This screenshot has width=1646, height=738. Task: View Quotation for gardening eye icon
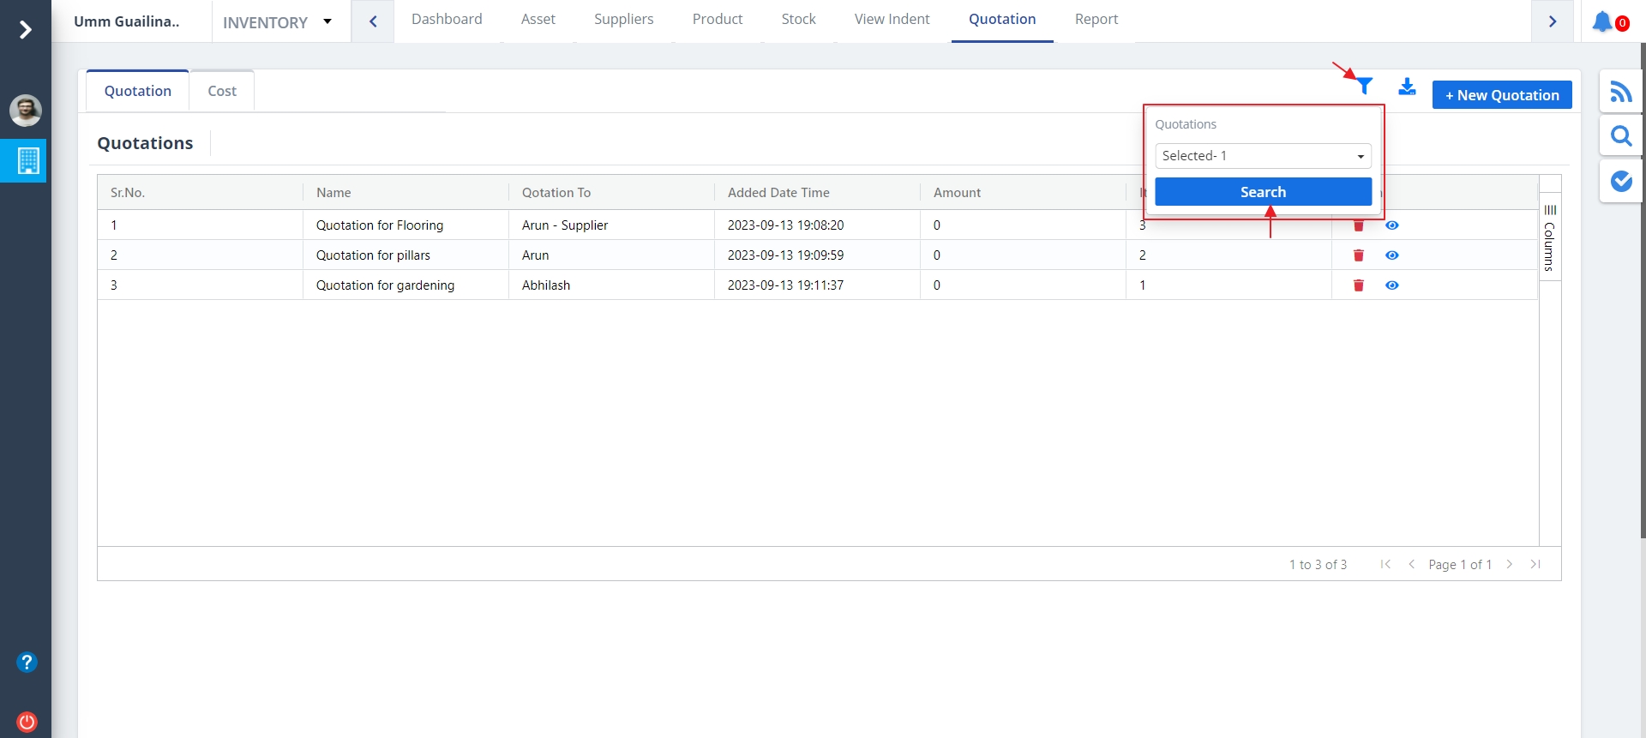click(x=1391, y=285)
